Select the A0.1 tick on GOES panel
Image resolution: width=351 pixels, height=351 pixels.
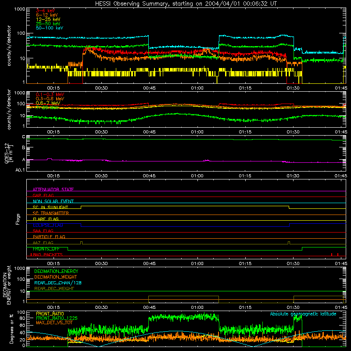click(20, 170)
